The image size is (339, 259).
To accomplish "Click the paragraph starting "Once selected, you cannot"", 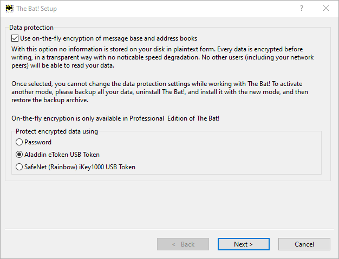I will (x=160, y=92).
